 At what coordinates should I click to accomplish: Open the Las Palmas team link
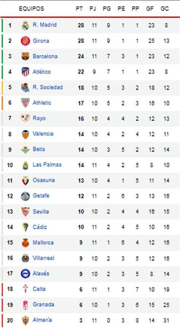tap(47, 165)
